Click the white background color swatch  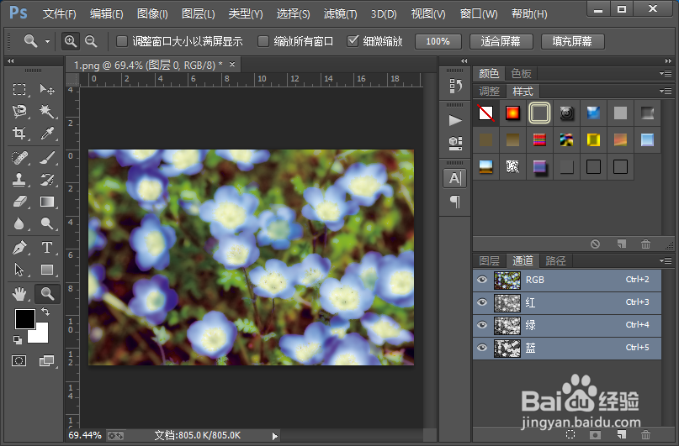tap(40, 334)
